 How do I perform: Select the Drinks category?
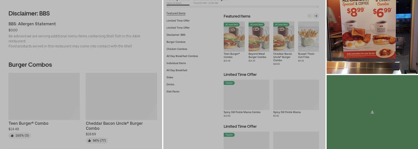tap(170, 85)
